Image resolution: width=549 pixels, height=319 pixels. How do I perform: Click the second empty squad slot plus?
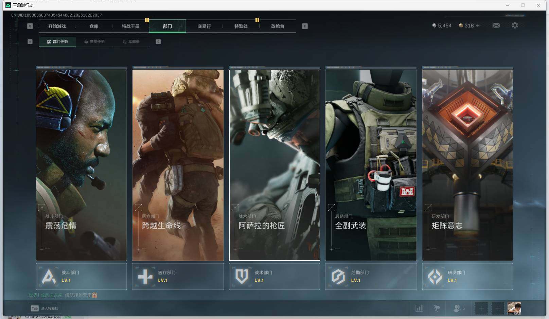pyautogui.click(x=498, y=308)
